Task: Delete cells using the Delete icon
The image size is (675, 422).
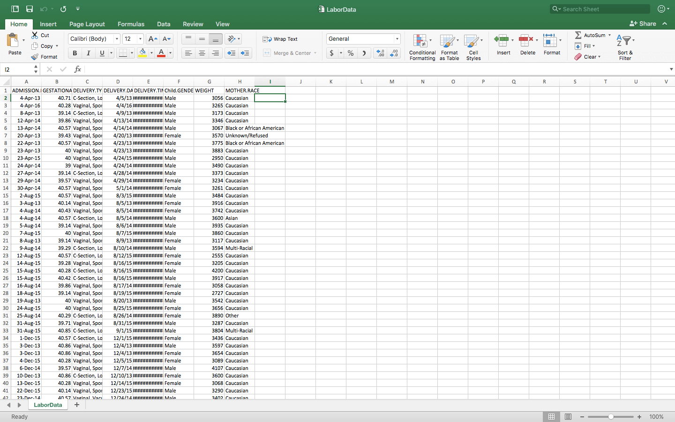Action: [x=527, y=45]
